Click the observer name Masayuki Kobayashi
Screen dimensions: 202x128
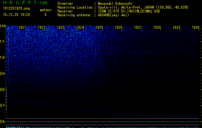[115, 4]
